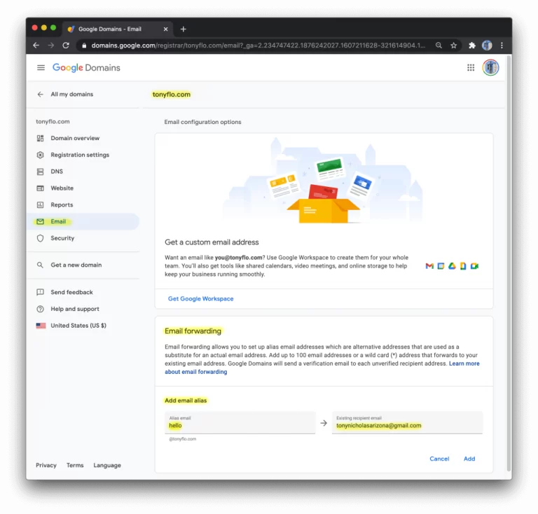Open the Security sidebar item
The image size is (538, 514).
[62, 238]
